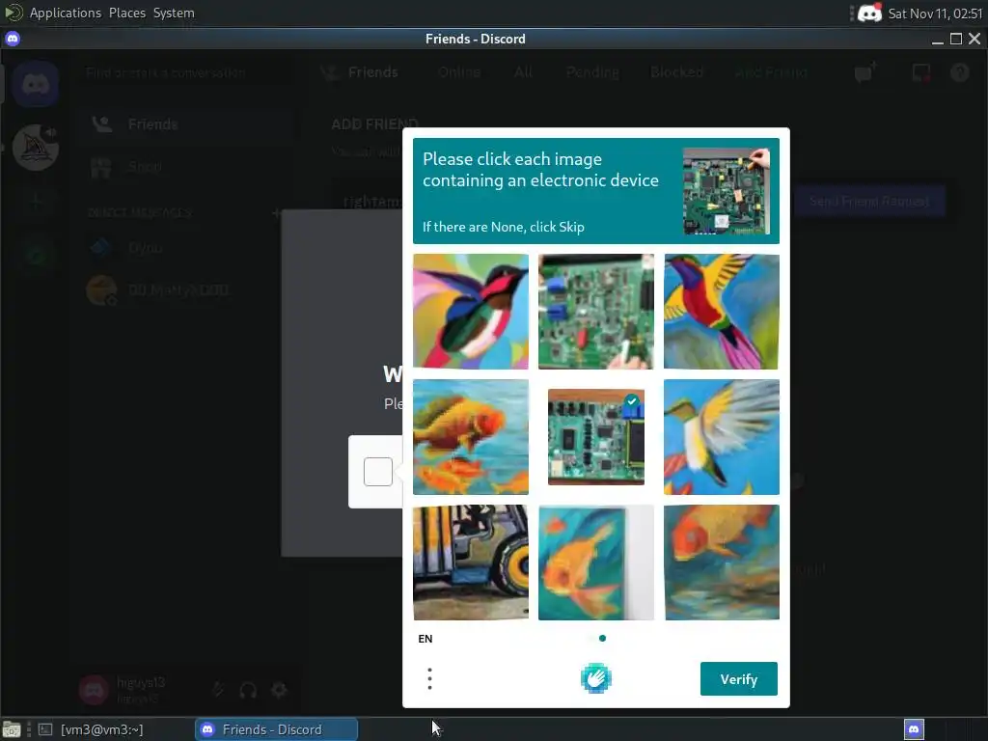Select the top-left geometric hummingbird painting tile
The width and height of the screenshot is (988, 741).
[x=471, y=312]
